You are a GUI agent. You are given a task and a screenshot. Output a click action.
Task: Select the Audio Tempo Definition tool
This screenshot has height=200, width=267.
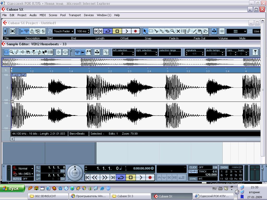[39, 52]
